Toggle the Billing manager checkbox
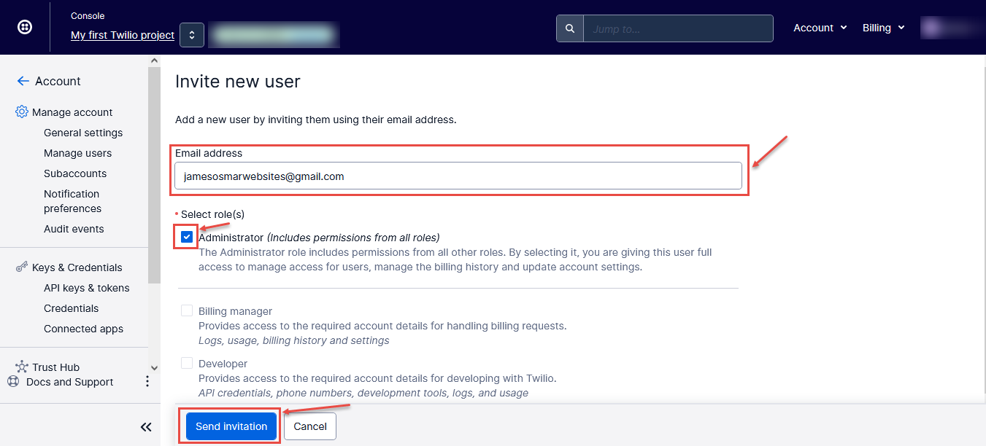The image size is (986, 446). (188, 311)
